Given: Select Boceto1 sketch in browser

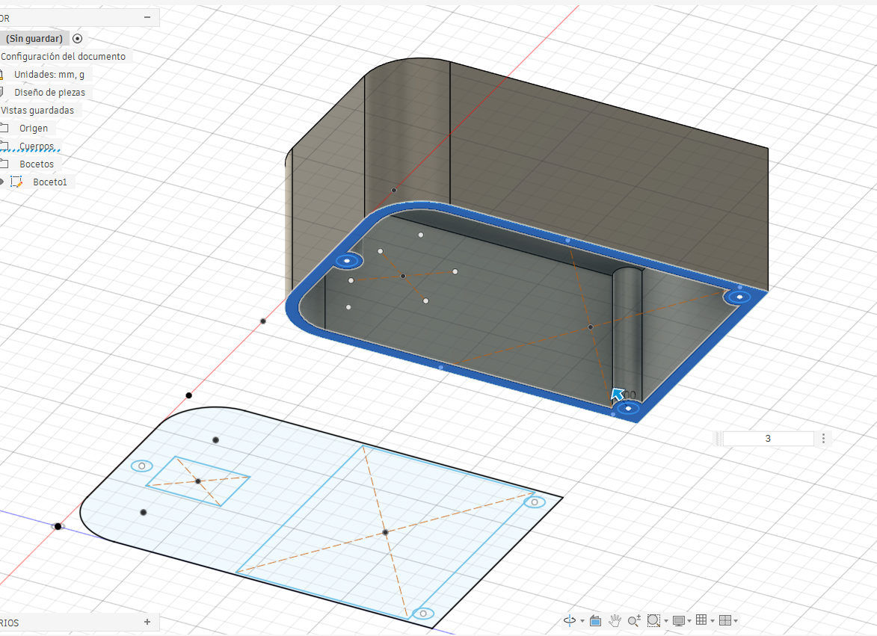Looking at the screenshot, I should (x=50, y=182).
